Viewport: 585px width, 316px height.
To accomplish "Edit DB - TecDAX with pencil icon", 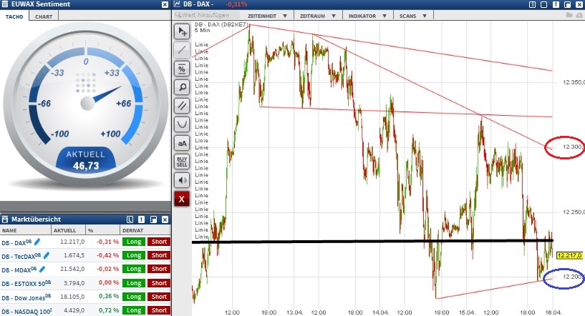I will [x=47, y=255].
